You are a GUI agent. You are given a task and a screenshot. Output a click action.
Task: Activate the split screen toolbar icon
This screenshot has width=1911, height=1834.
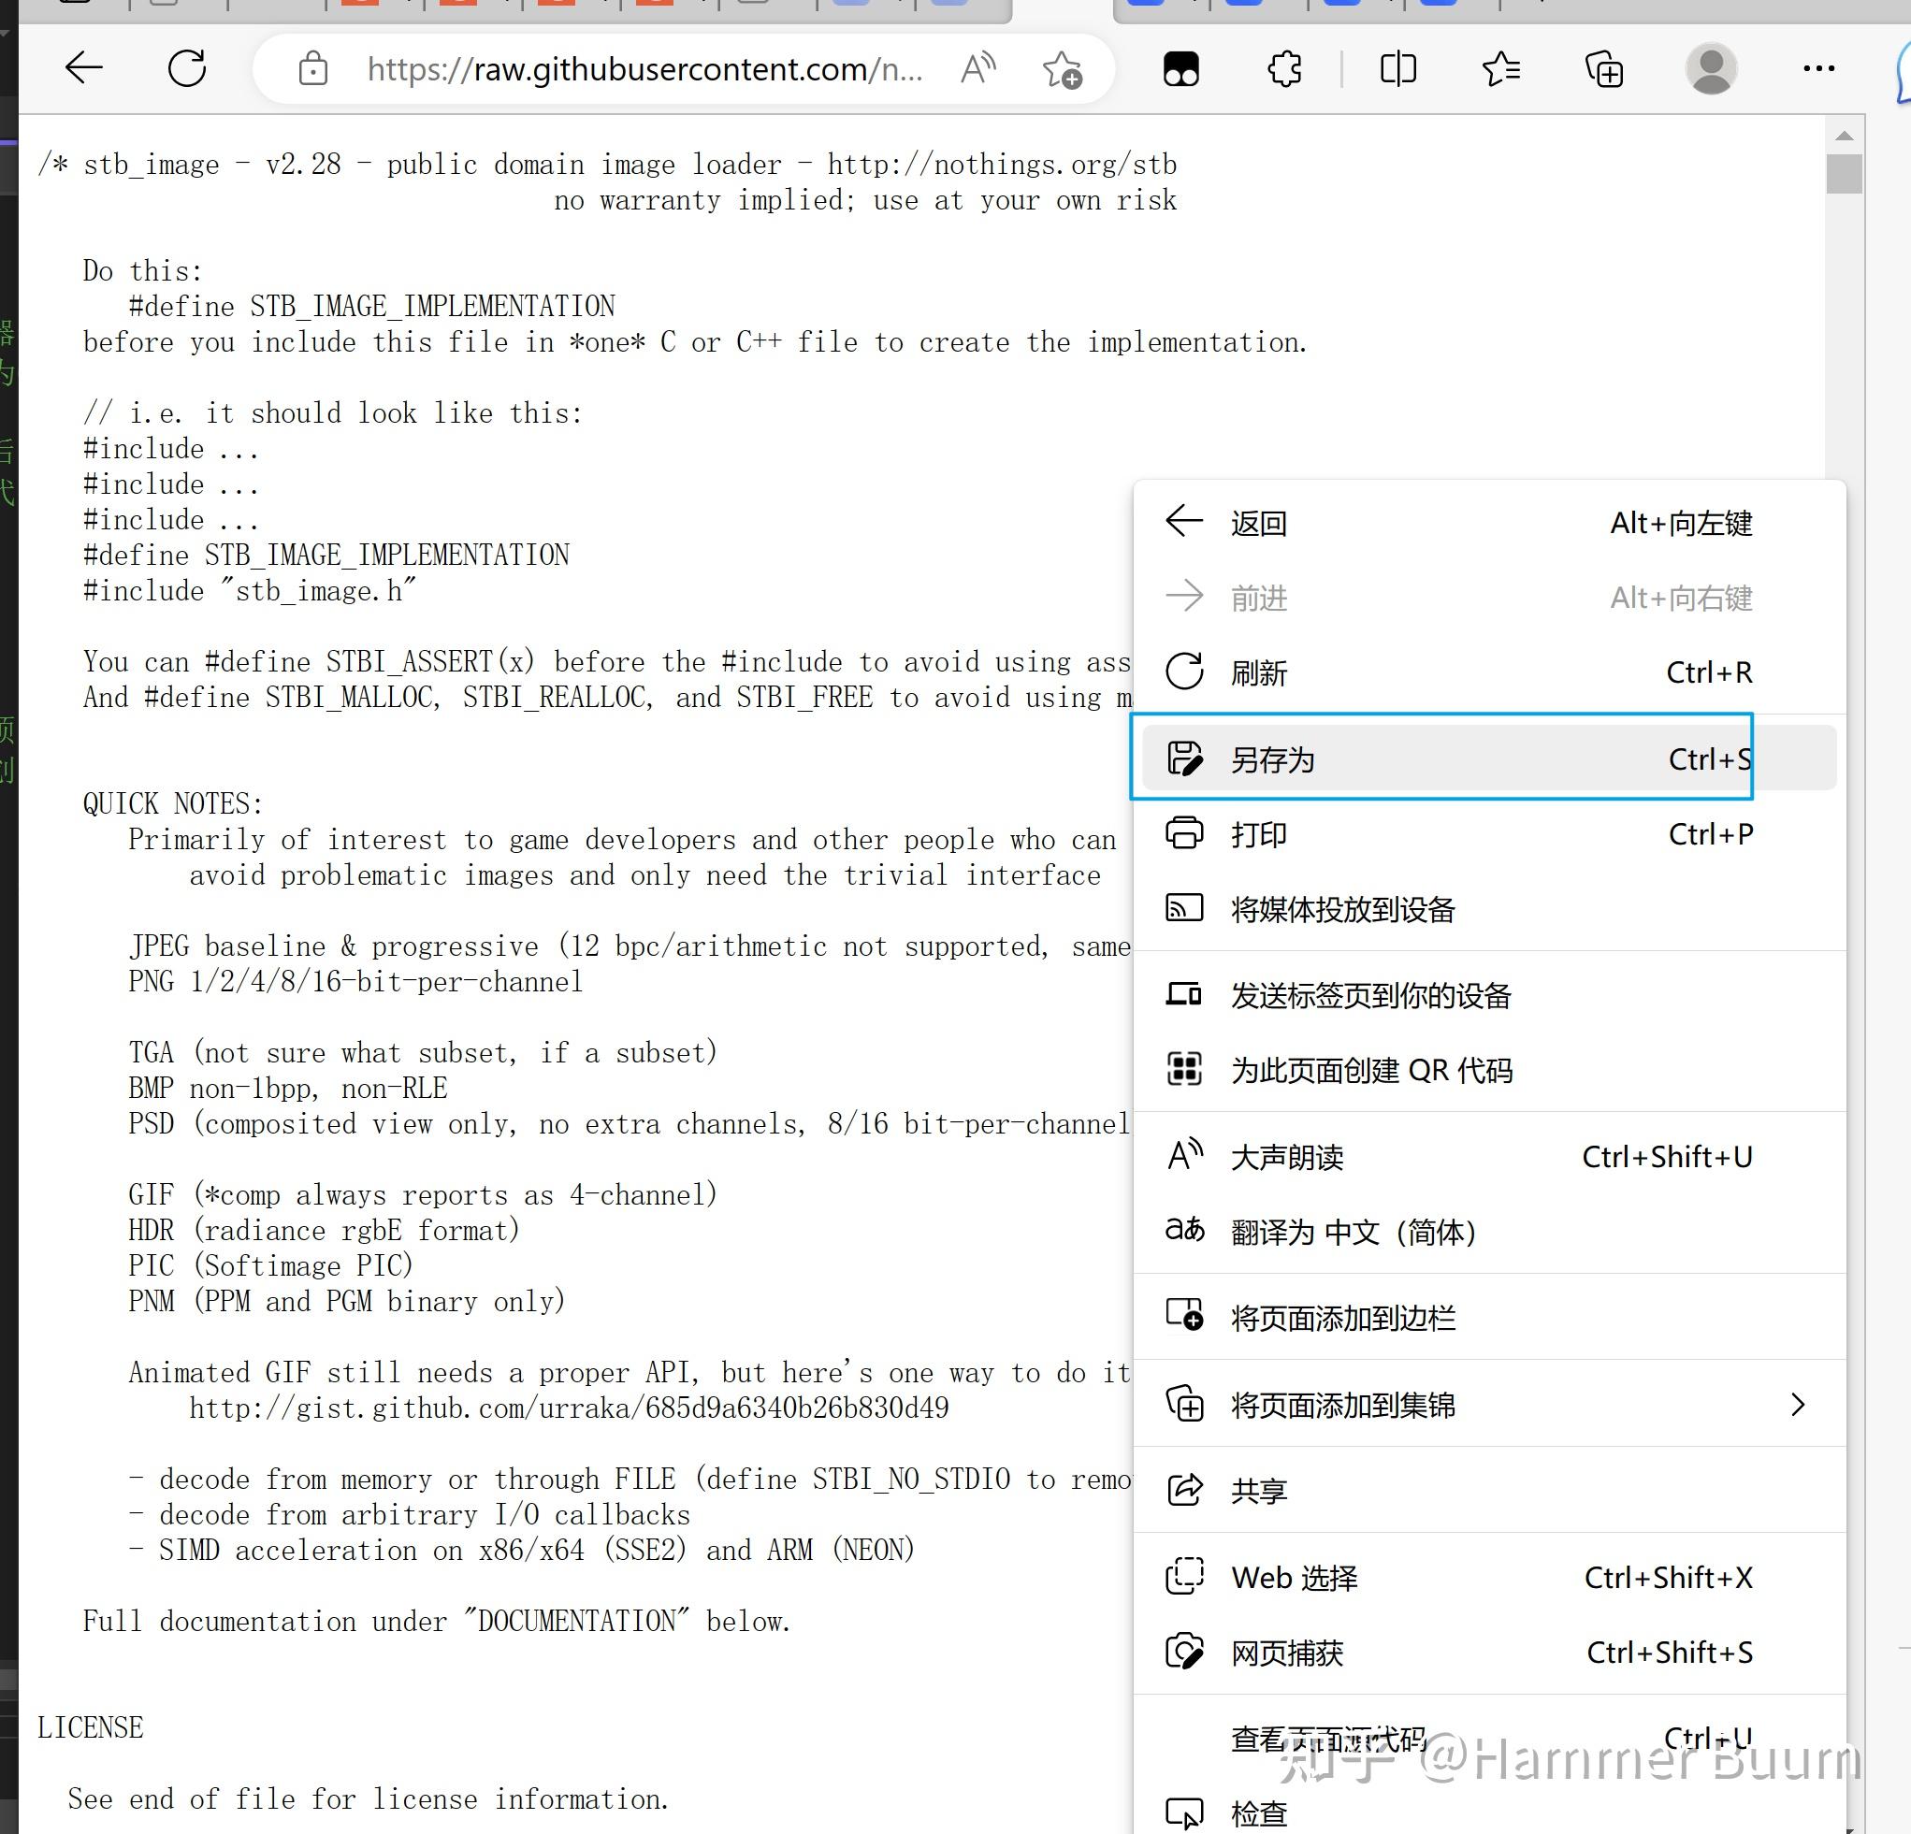click(x=1397, y=68)
